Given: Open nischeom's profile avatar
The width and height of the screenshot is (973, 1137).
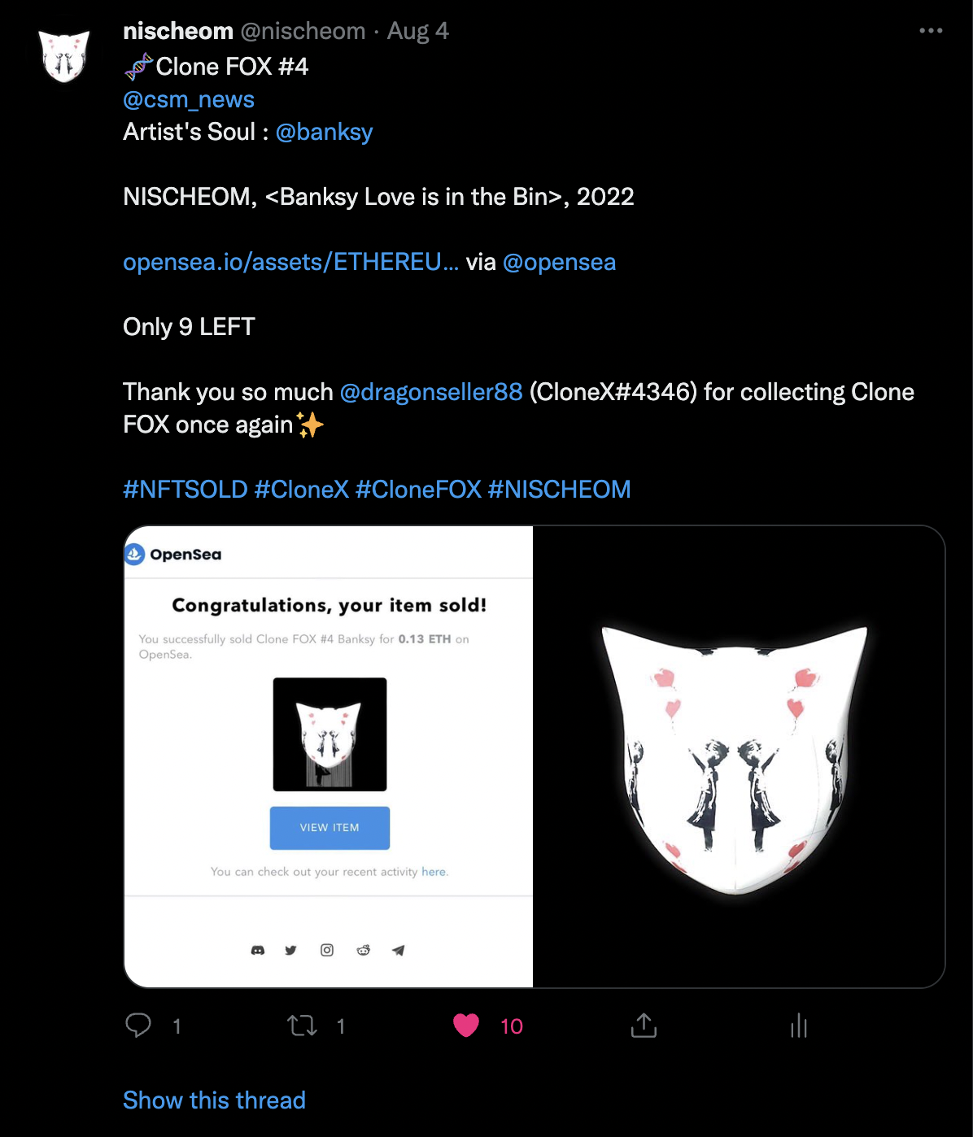Looking at the screenshot, I should 64,56.
